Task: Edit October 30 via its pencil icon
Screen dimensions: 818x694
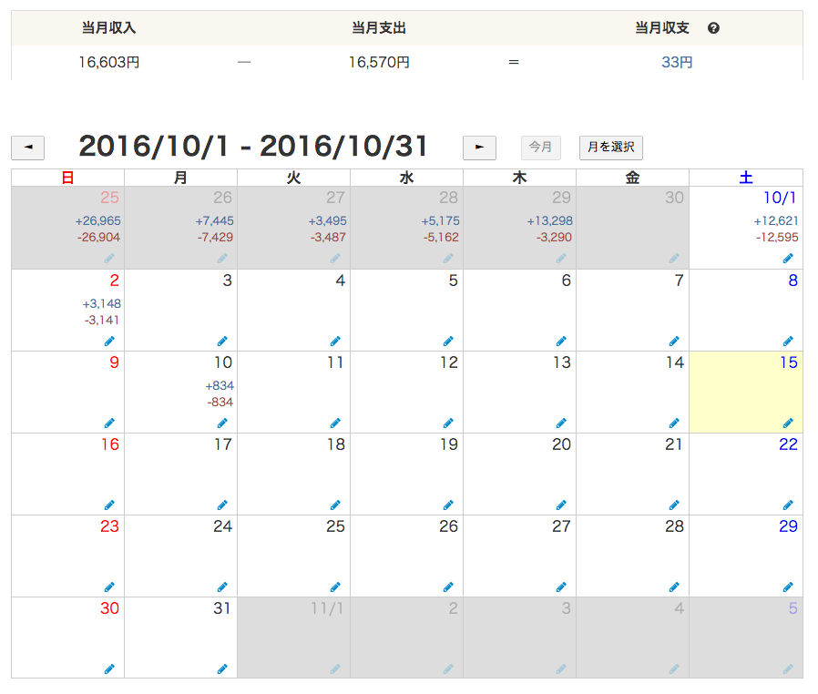Action: 109,668
